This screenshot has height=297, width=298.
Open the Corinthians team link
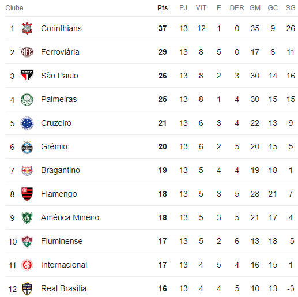(61, 28)
